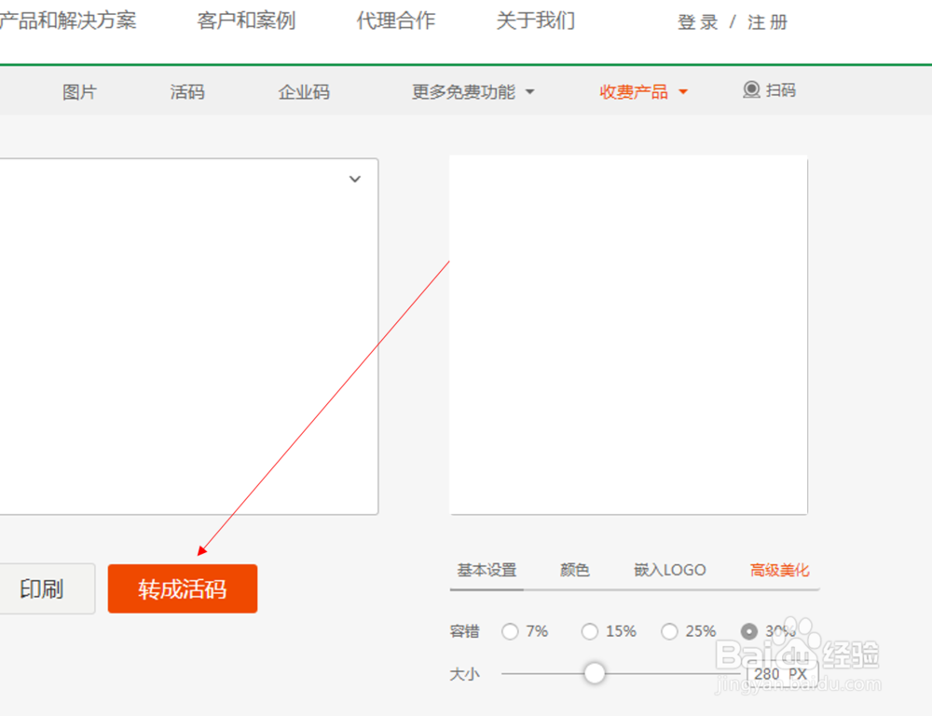Image resolution: width=932 pixels, height=716 pixels.
Task: Open the 客户和案例 menu
Action: coord(245,21)
